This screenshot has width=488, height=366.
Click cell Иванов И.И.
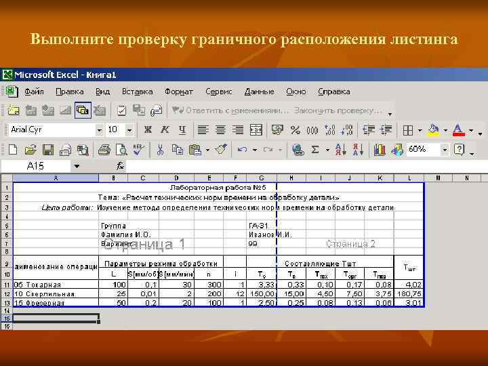tap(270, 235)
